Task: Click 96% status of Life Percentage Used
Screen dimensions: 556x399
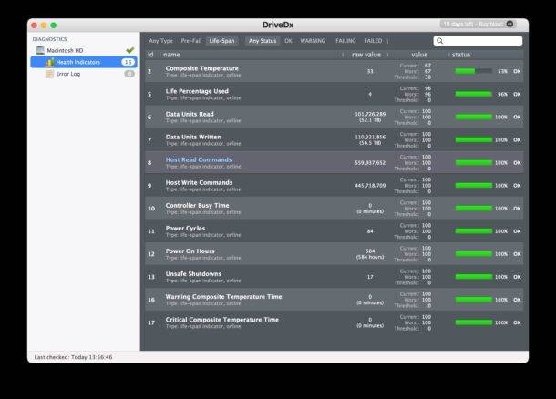Action: coord(502,94)
